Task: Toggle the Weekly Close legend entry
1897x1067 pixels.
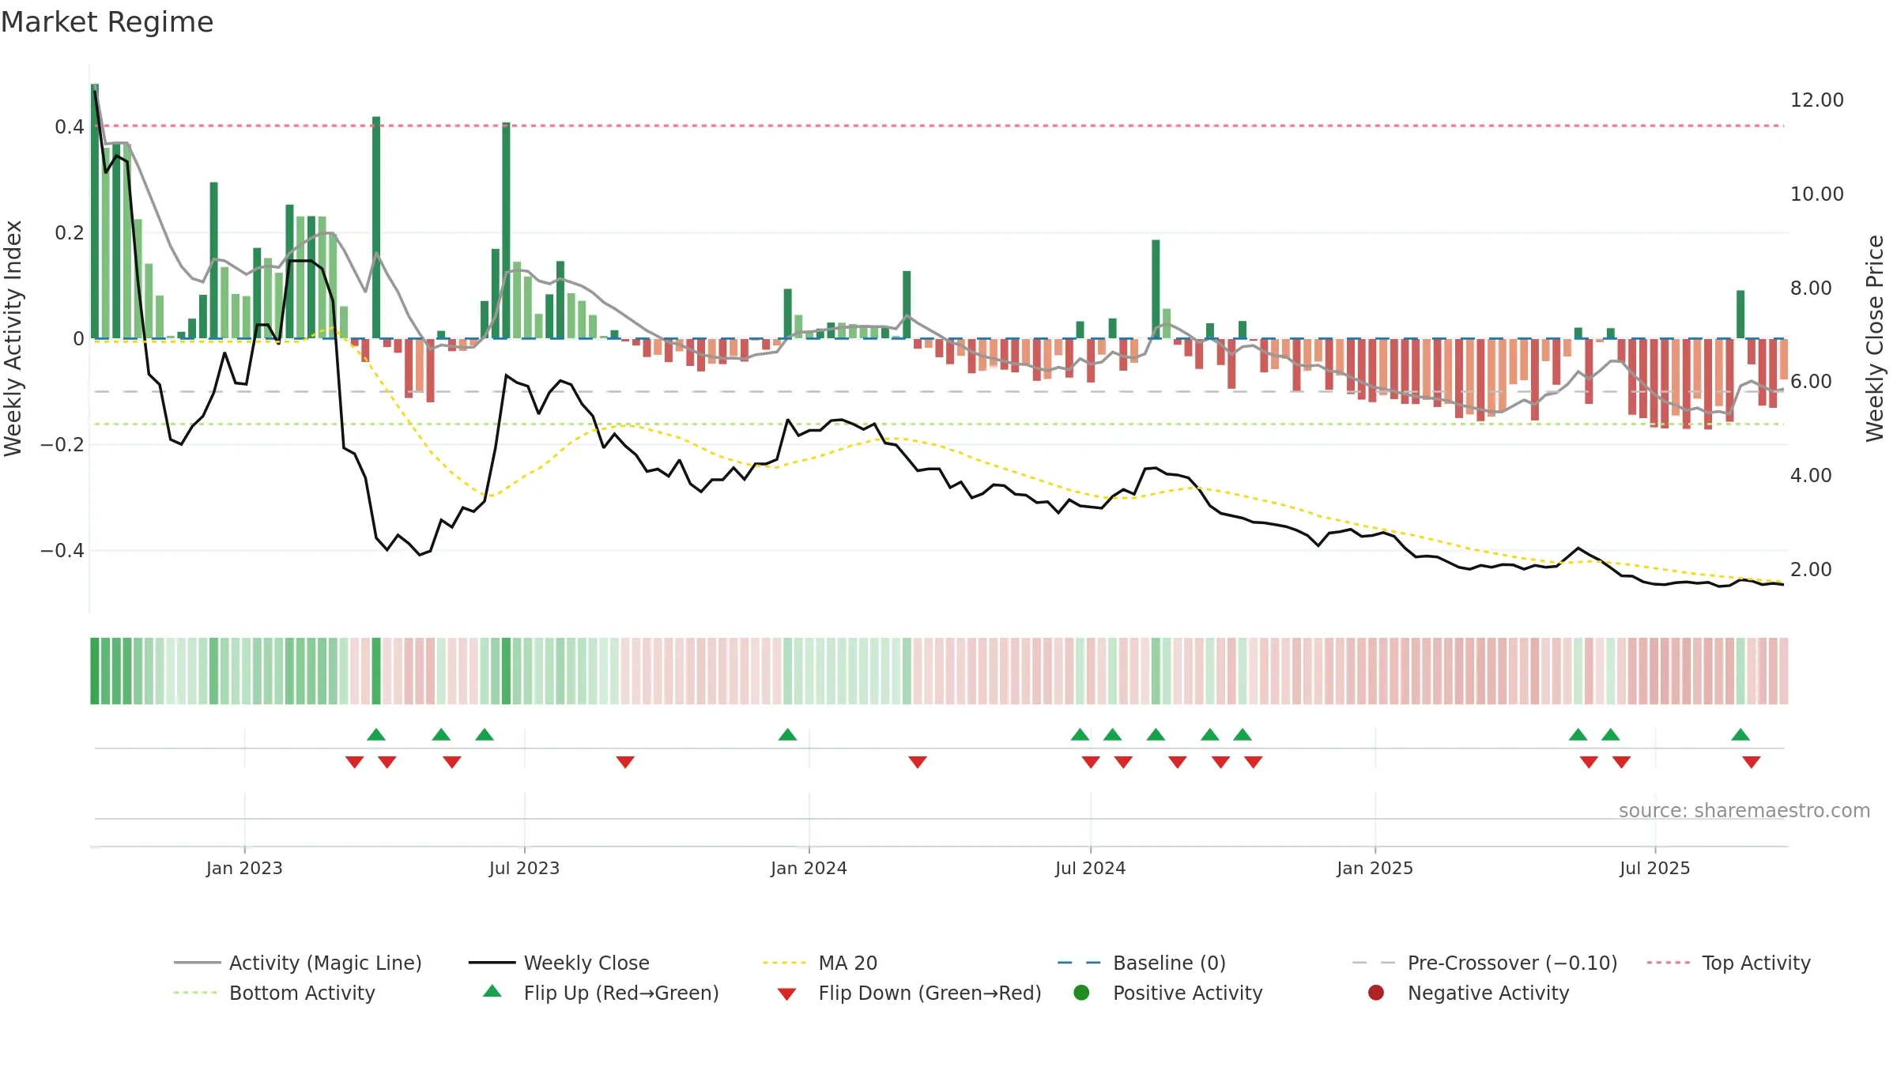Action: 559,963
